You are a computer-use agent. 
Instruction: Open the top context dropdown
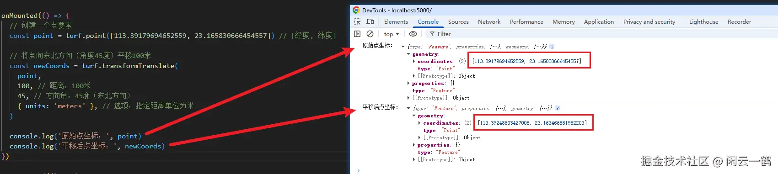(392, 34)
